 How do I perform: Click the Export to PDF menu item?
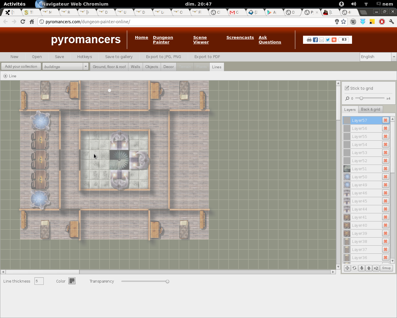pos(207,57)
